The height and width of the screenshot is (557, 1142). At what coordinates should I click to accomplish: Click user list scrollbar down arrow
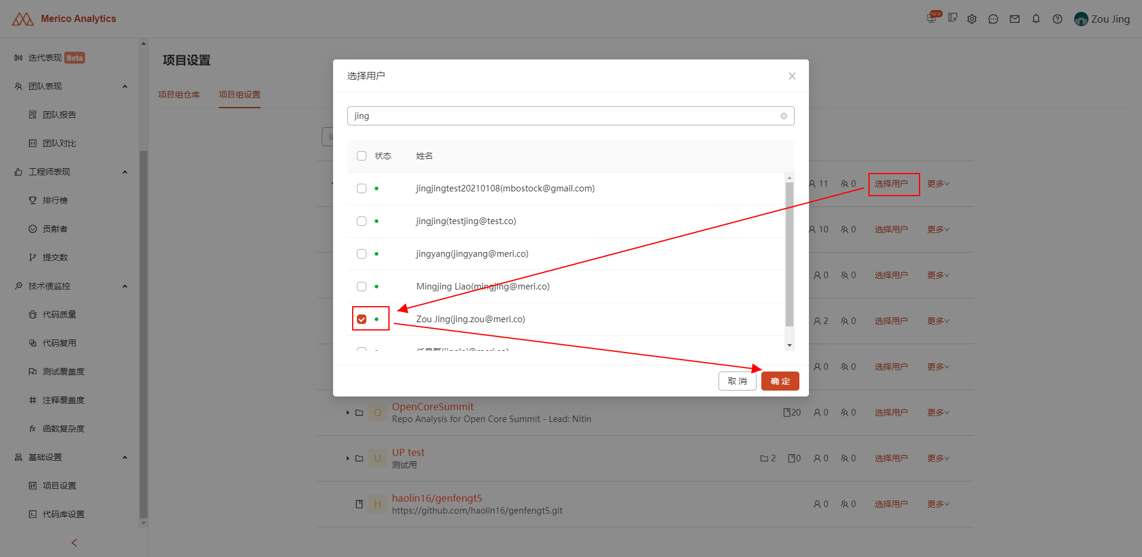pyautogui.click(x=790, y=345)
